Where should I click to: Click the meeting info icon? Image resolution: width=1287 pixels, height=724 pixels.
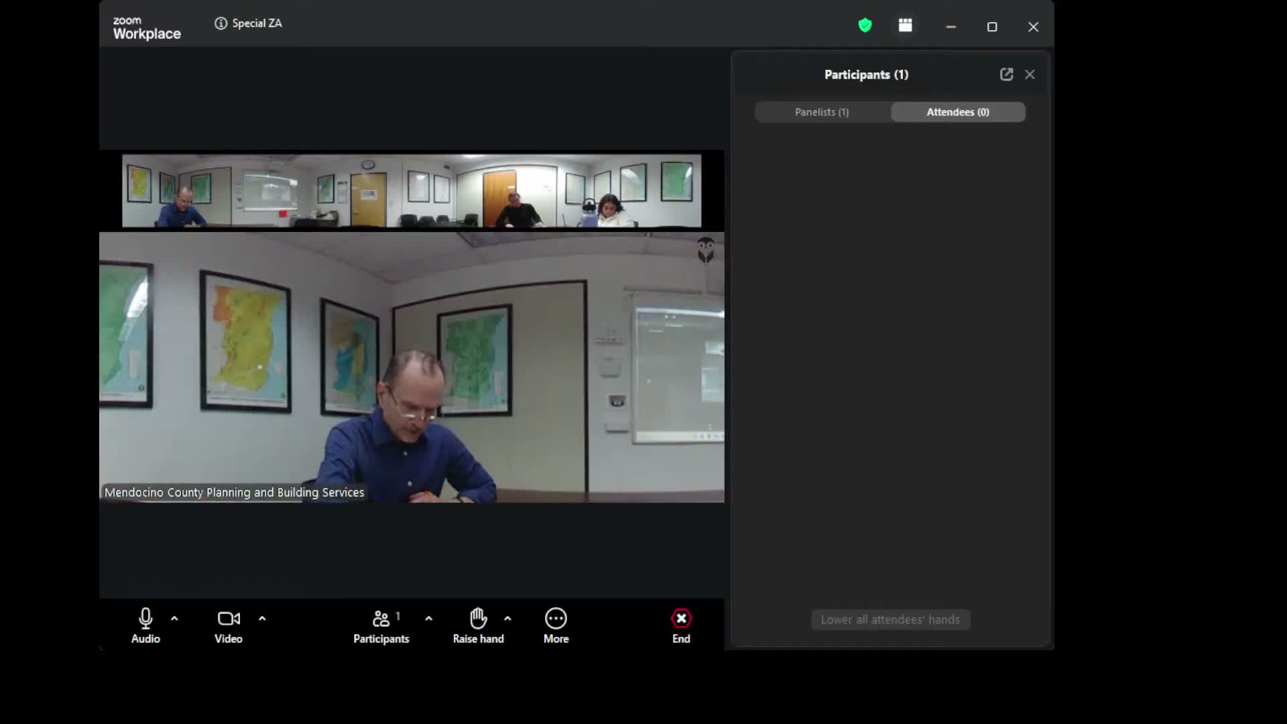[221, 23]
